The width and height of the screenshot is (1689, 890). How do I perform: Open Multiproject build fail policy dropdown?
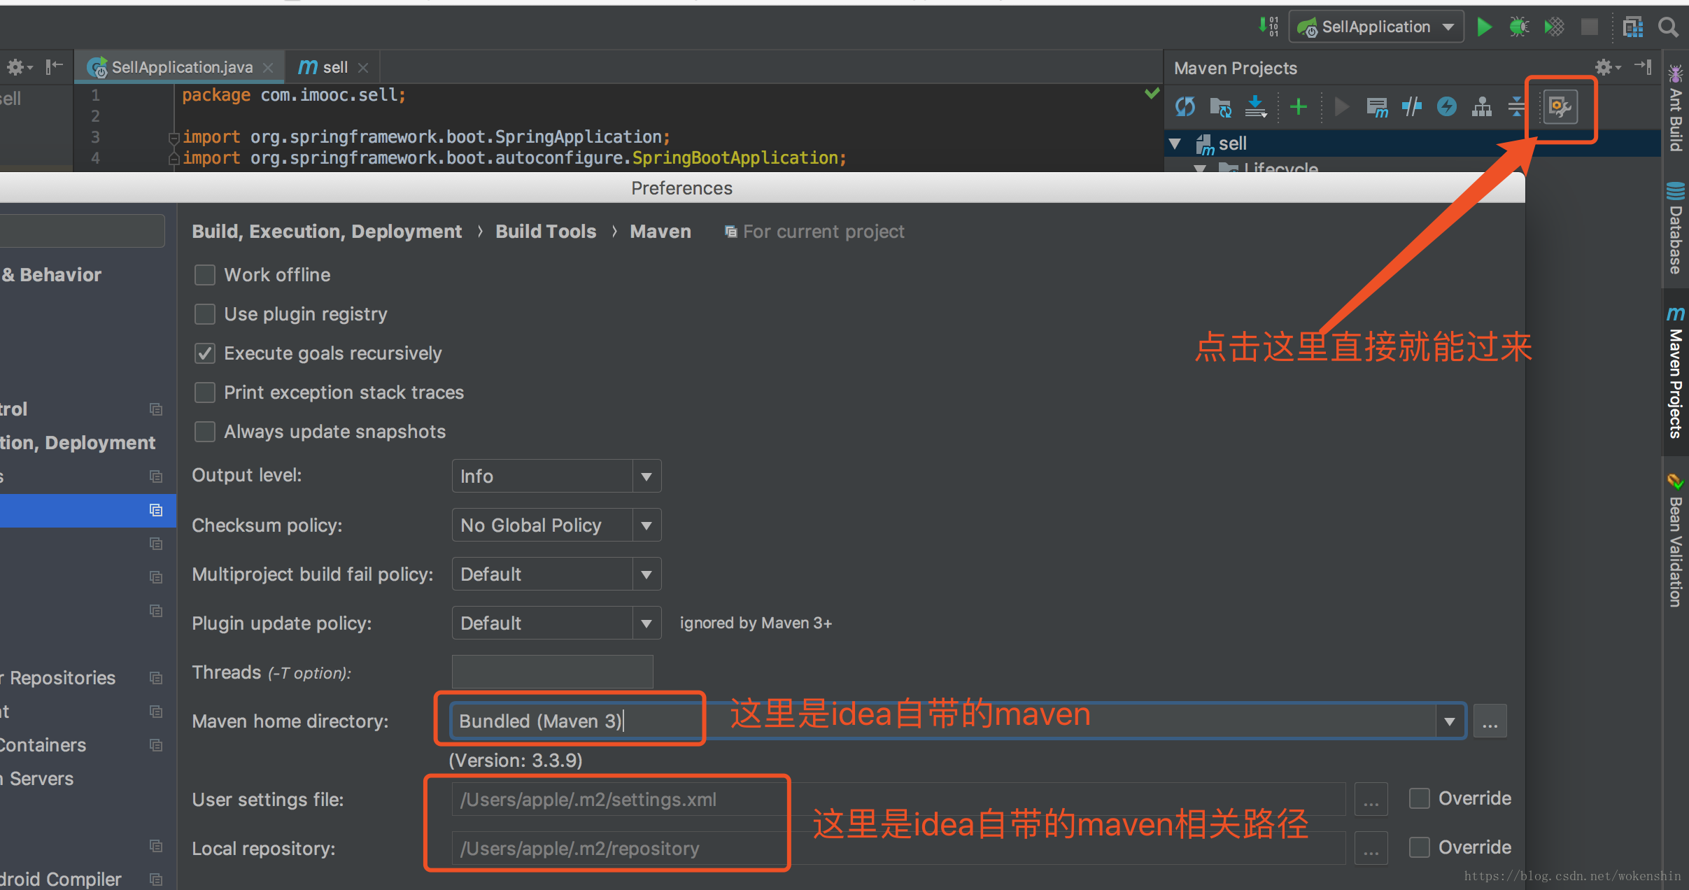pos(556,574)
